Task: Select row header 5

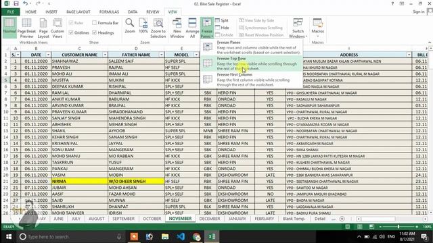Action: click(x=5, y=80)
